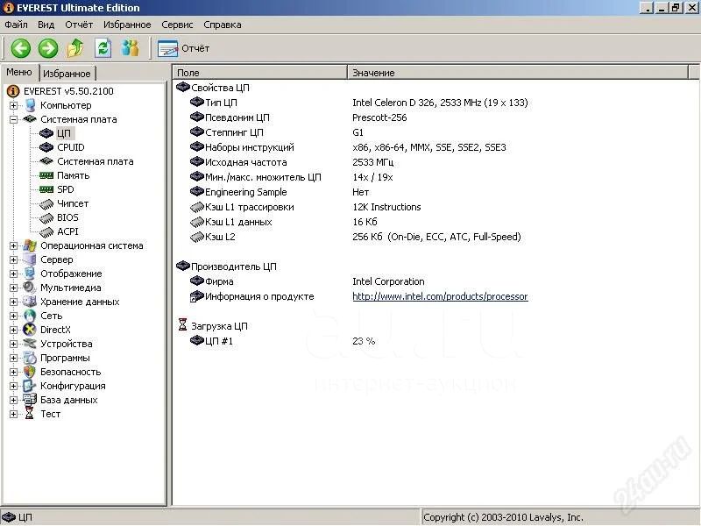Select the CPUID chip icon
The height and width of the screenshot is (526, 701).
tap(46, 147)
